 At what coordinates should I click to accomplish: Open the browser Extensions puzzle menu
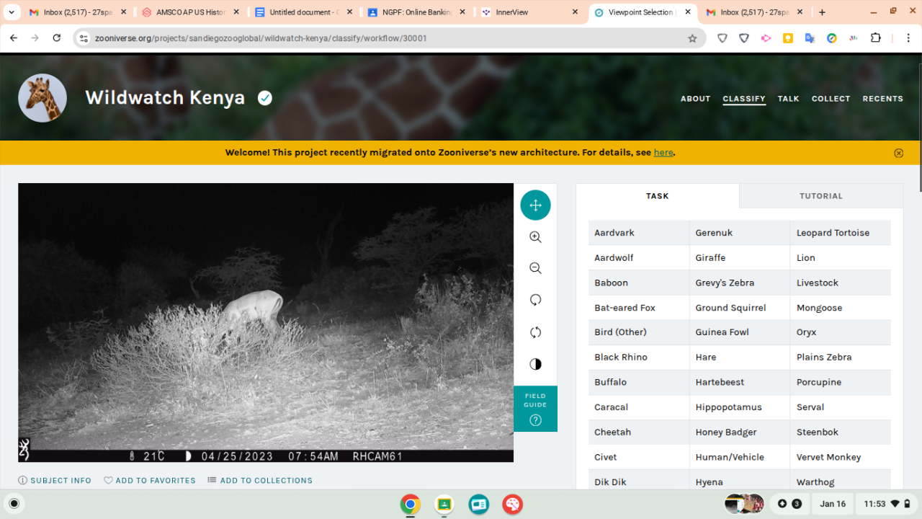(876, 38)
